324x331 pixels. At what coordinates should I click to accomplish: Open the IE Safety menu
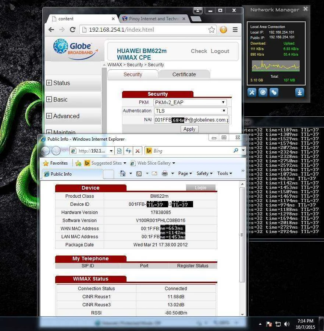click(x=204, y=173)
